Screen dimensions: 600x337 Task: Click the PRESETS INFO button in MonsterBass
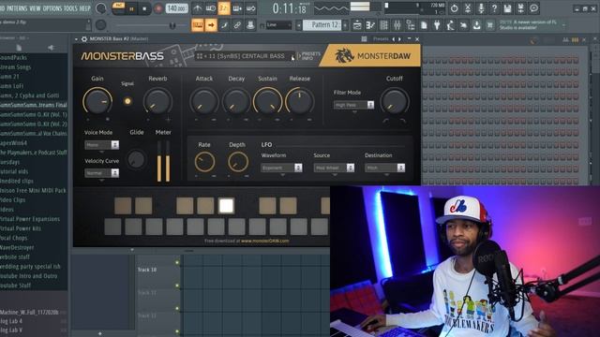[x=308, y=56]
